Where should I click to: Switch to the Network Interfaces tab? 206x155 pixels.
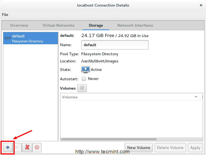pos(135,25)
